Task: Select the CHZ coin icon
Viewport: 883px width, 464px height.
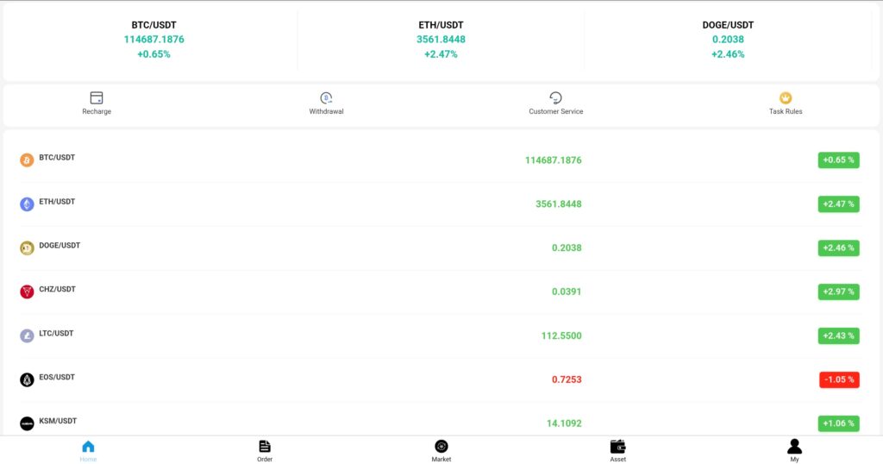Action: click(x=27, y=292)
